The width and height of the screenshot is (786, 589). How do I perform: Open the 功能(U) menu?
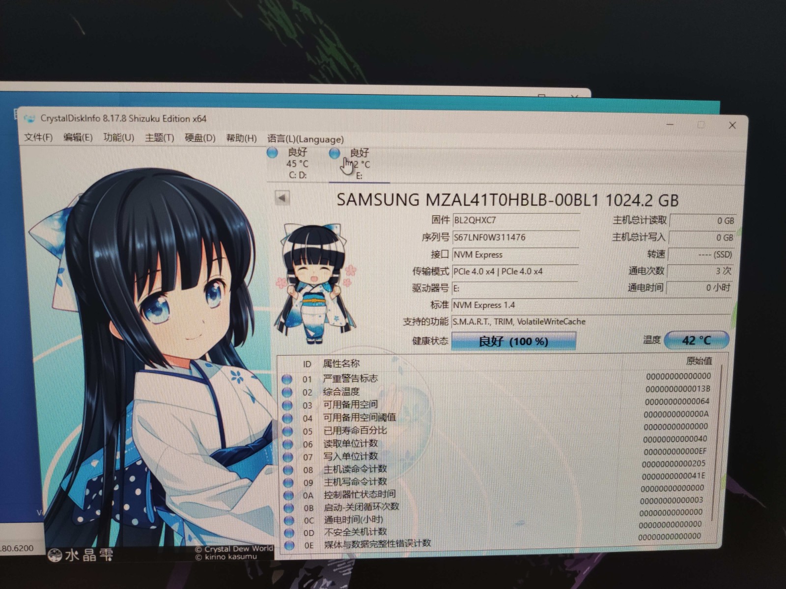pyautogui.click(x=118, y=137)
